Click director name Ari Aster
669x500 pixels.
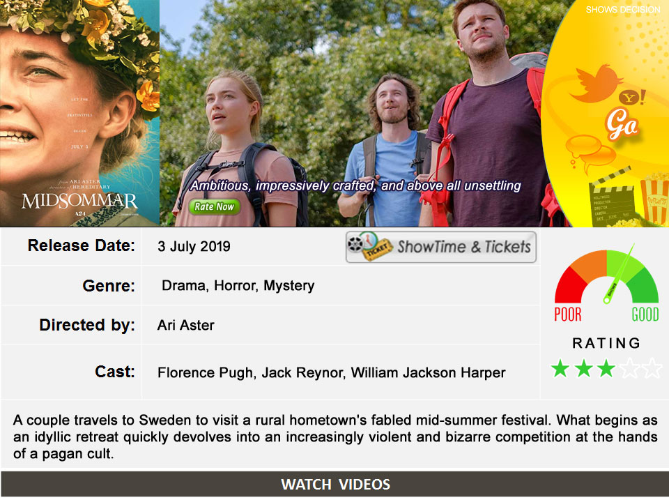coord(185,326)
